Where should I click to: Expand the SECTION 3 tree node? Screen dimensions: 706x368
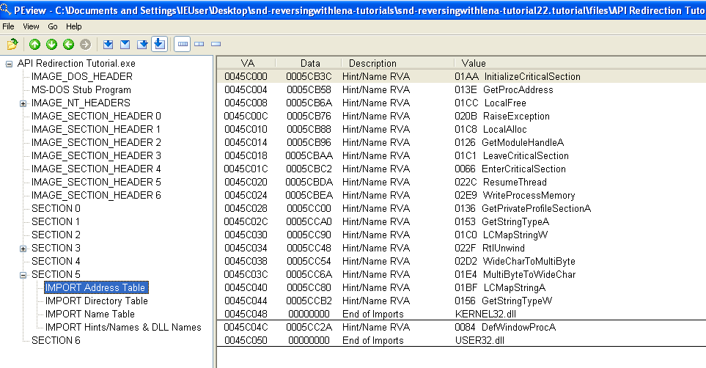tap(23, 249)
